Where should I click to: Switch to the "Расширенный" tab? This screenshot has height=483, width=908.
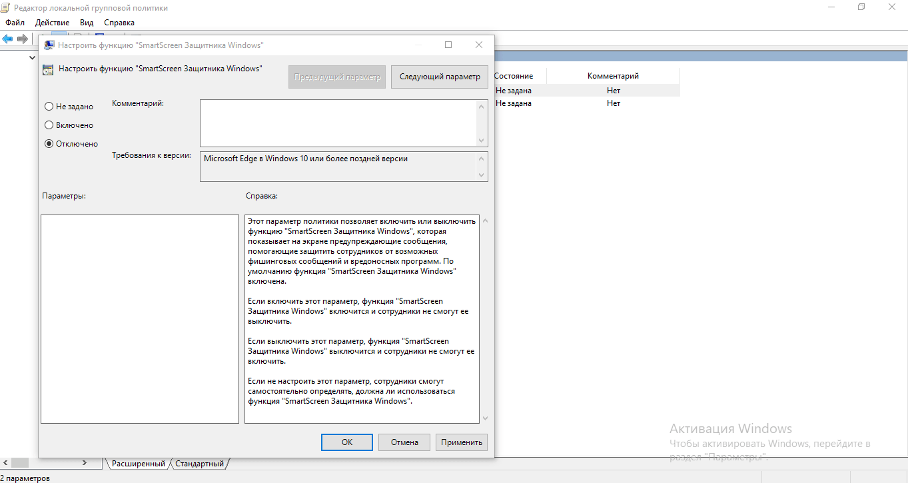pyautogui.click(x=138, y=463)
